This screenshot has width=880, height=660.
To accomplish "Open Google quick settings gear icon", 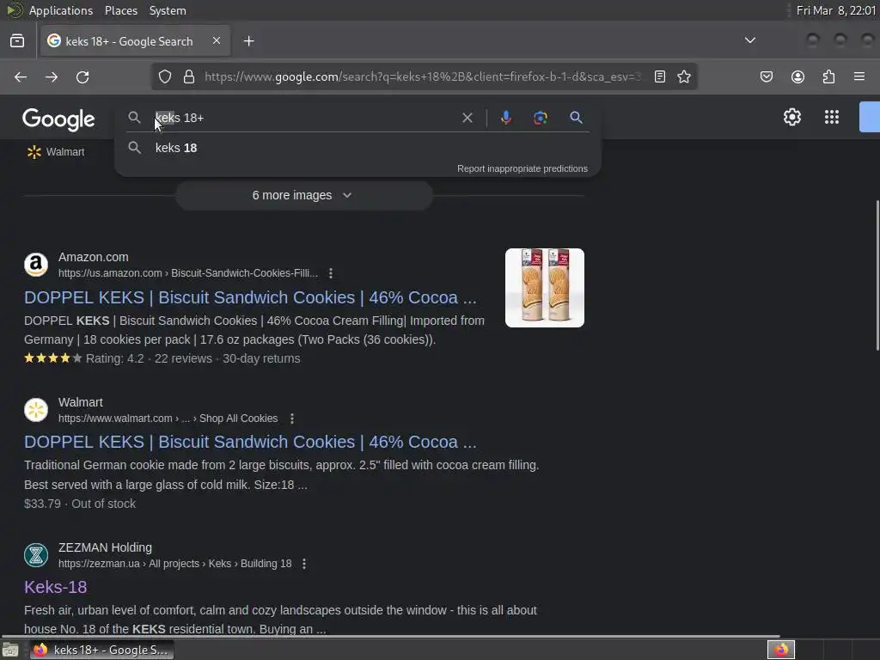I will (791, 117).
